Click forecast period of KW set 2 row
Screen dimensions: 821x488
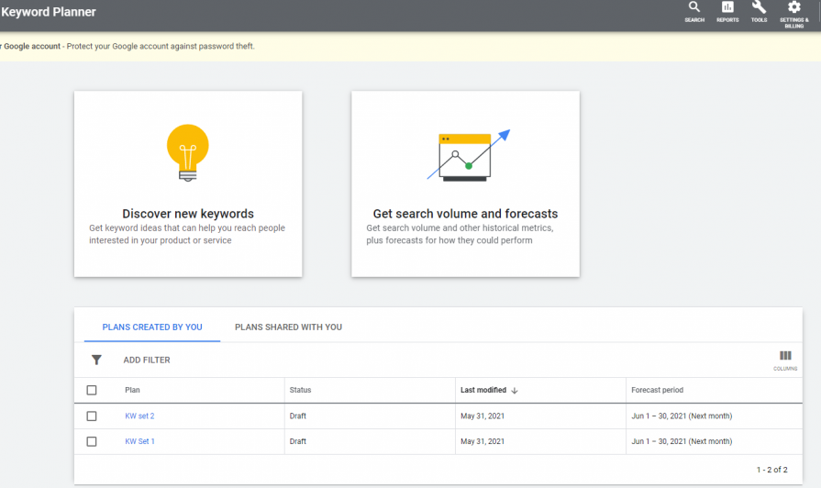coord(682,416)
